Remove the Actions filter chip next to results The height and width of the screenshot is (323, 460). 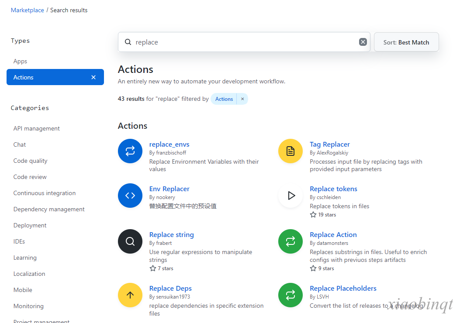click(242, 99)
